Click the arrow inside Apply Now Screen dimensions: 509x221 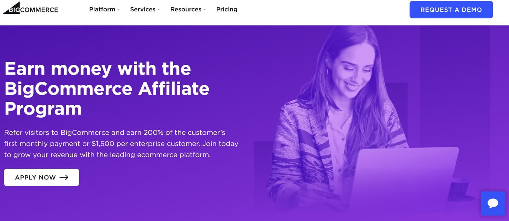point(64,178)
